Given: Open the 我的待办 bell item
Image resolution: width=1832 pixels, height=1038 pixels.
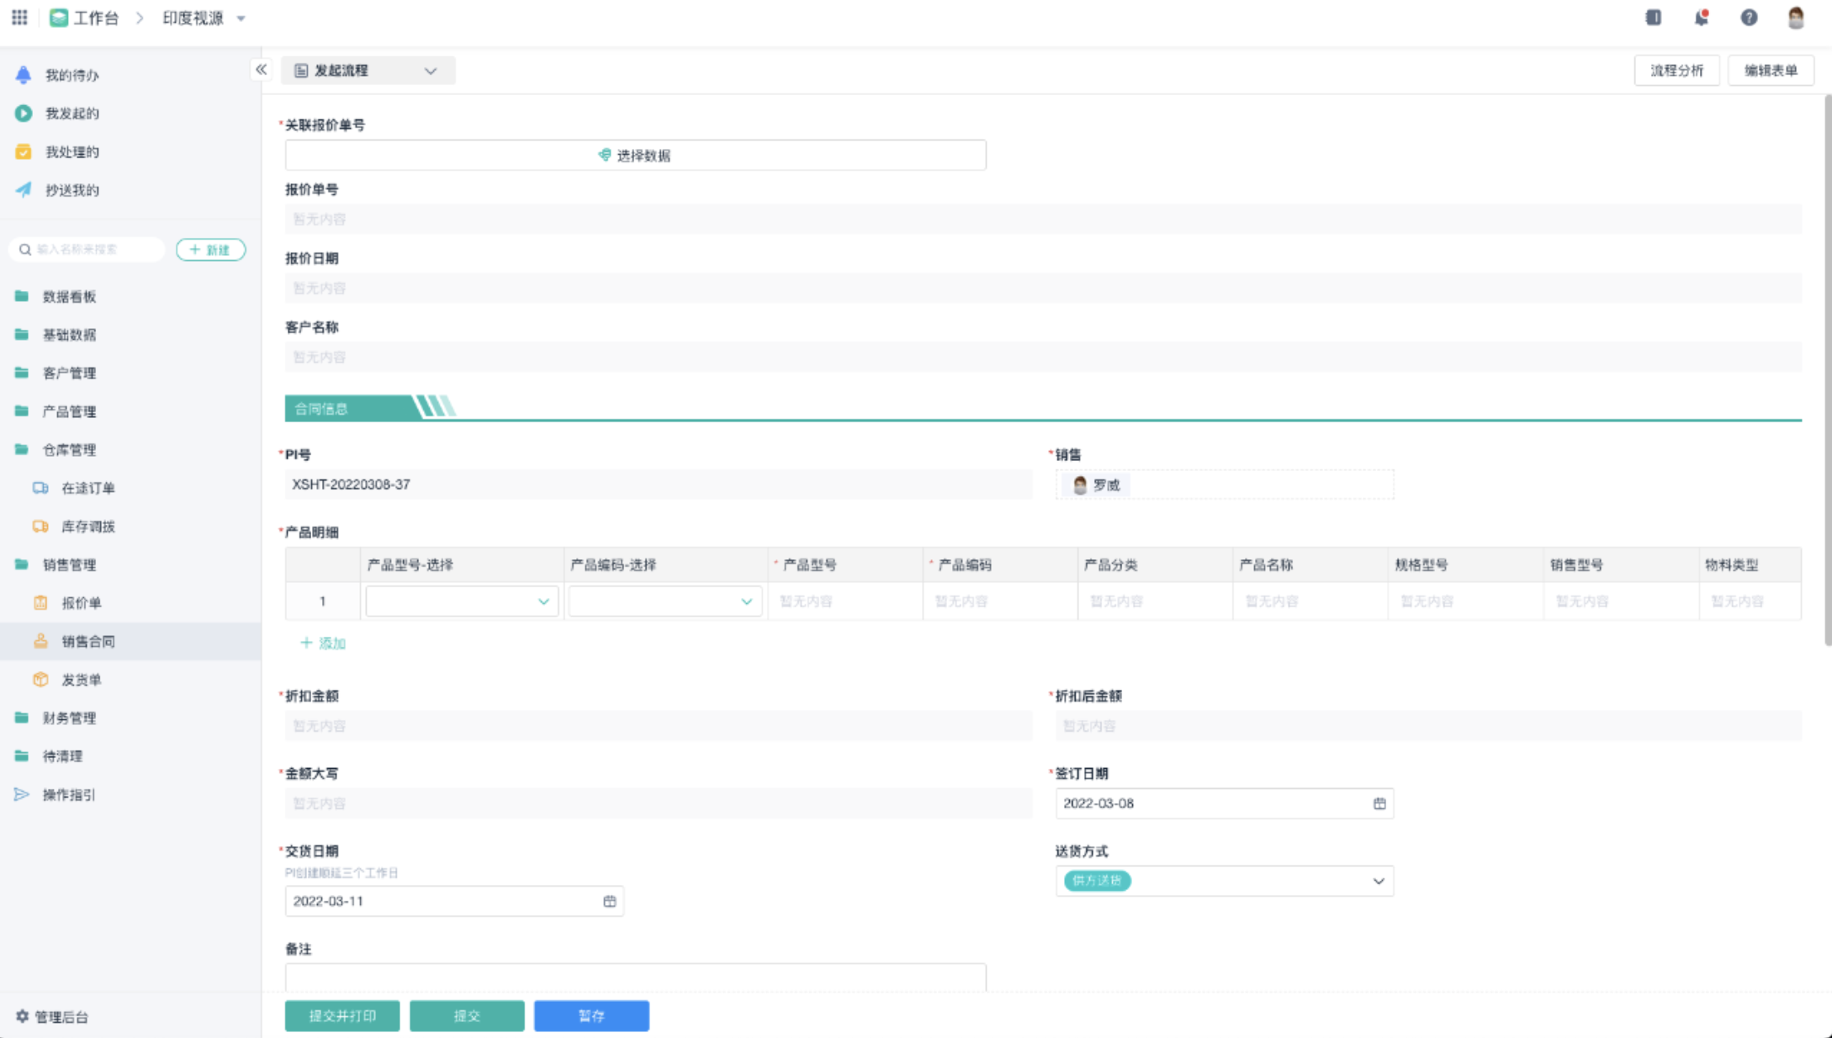Looking at the screenshot, I should click(x=71, y=75).
